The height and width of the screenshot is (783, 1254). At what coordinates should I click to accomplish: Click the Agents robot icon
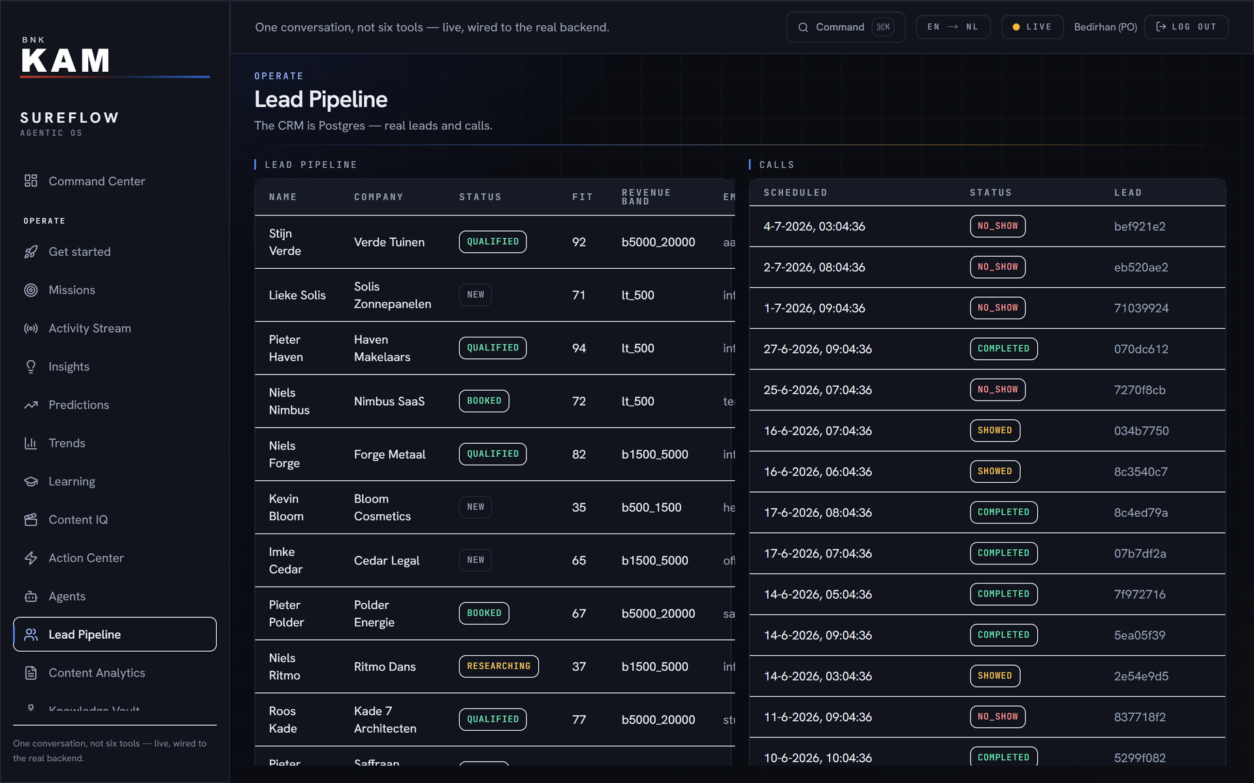31,596
